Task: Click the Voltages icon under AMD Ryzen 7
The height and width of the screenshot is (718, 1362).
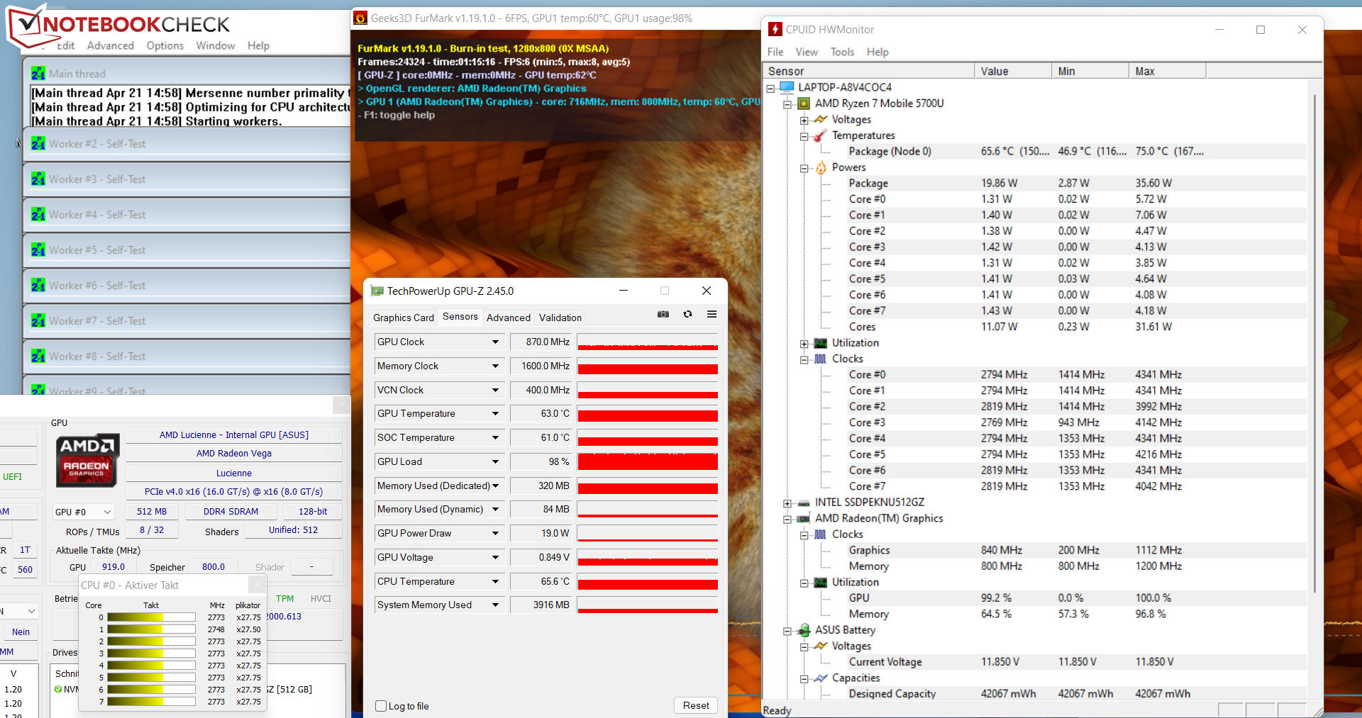Action: click(821, 120)
